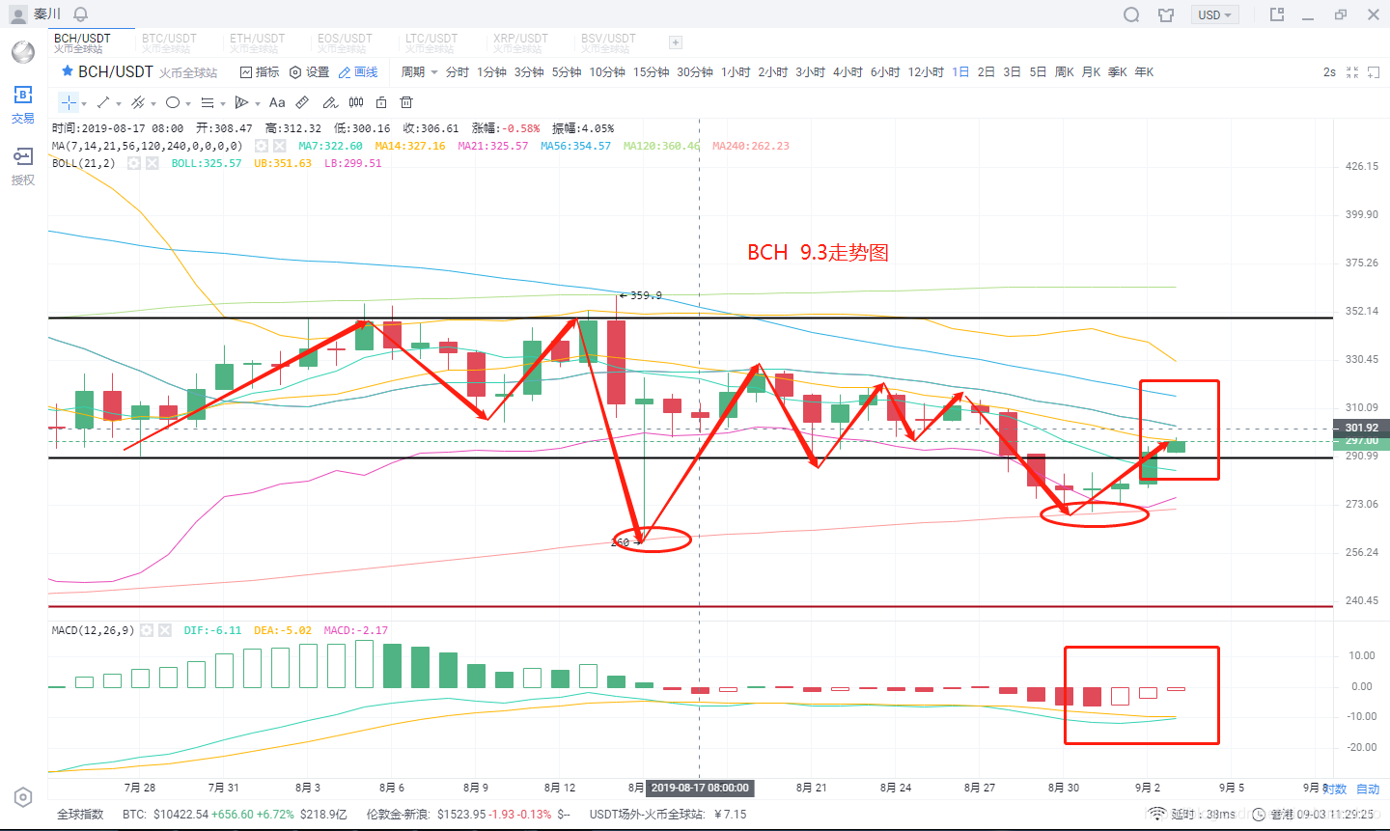
Task: Expand trend line tool dropdown arrow
Action: click(119, 103)
